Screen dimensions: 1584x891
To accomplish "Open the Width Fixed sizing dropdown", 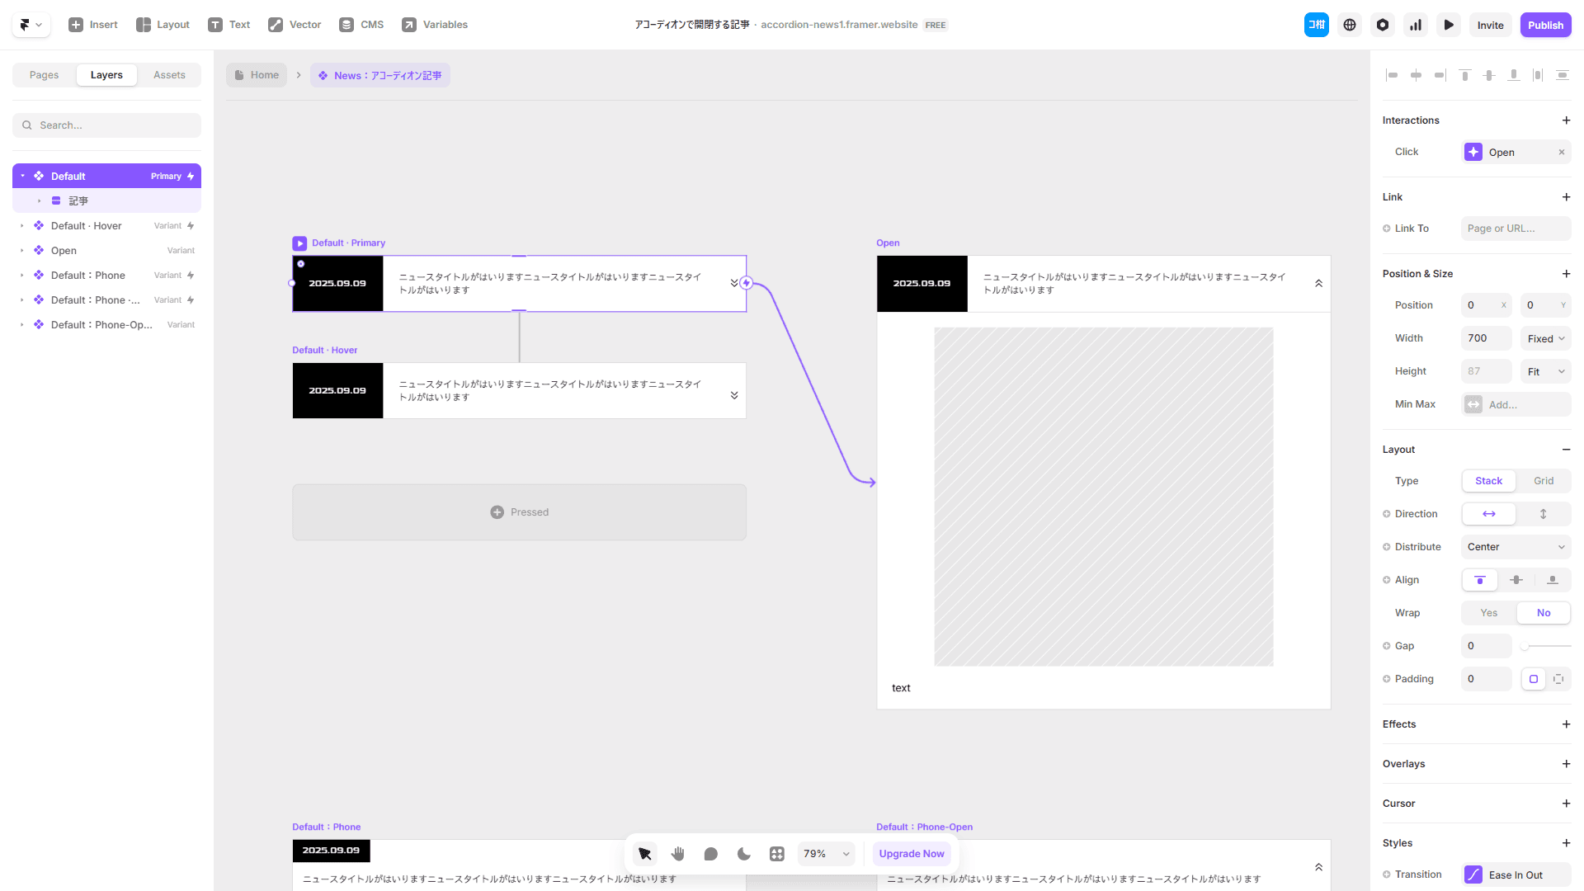I will pyautogui.click(x=1545, y=338).
